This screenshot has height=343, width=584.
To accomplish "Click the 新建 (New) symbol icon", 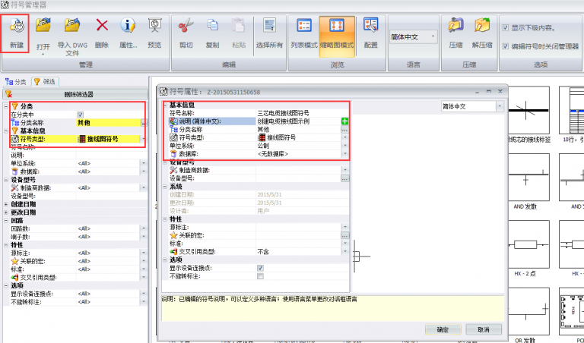I will (x=17, y=26).
